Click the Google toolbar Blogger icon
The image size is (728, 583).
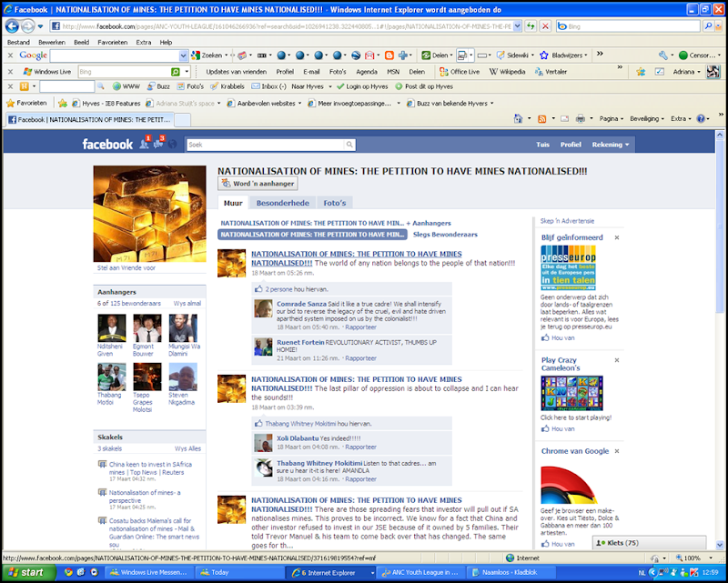coord(389,55)
